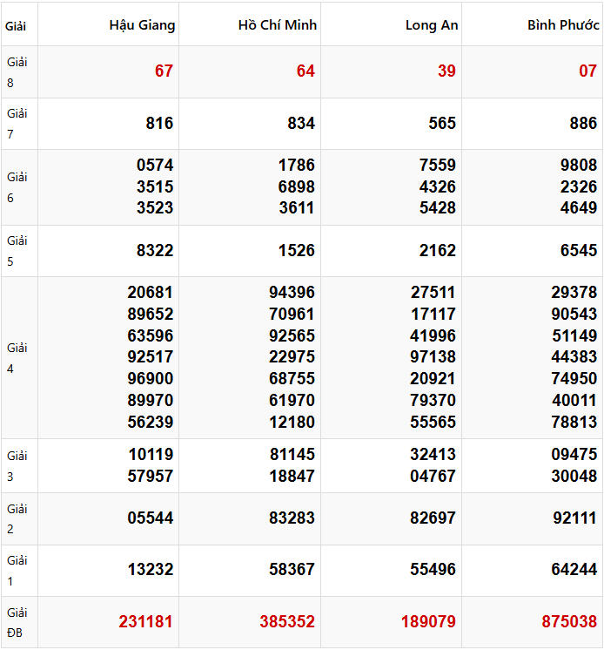Viewport: 604px width, 650px height.
Task: Select number 5428 in Long An
Action: click(x=438, y=207)
